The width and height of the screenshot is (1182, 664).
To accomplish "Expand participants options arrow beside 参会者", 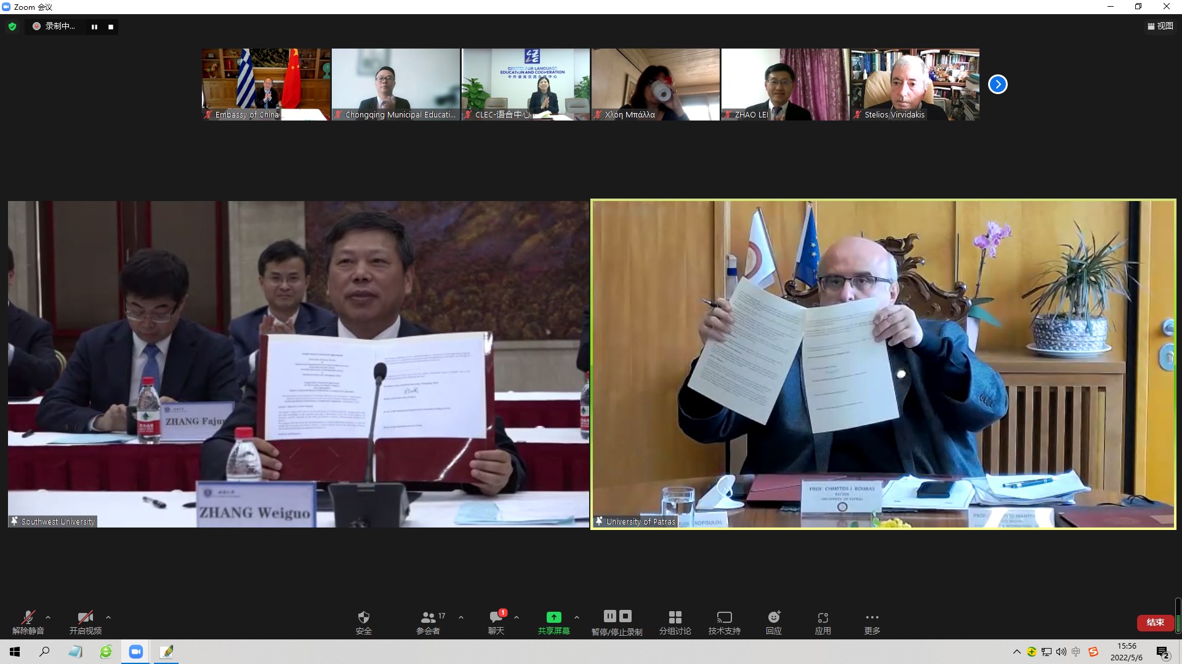I will [461, 617].
